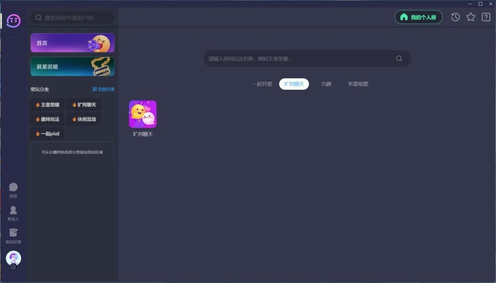The width and height of the screenshot is (496, 283).
Task: Click the history clock icon
Action: click(455, 17)
